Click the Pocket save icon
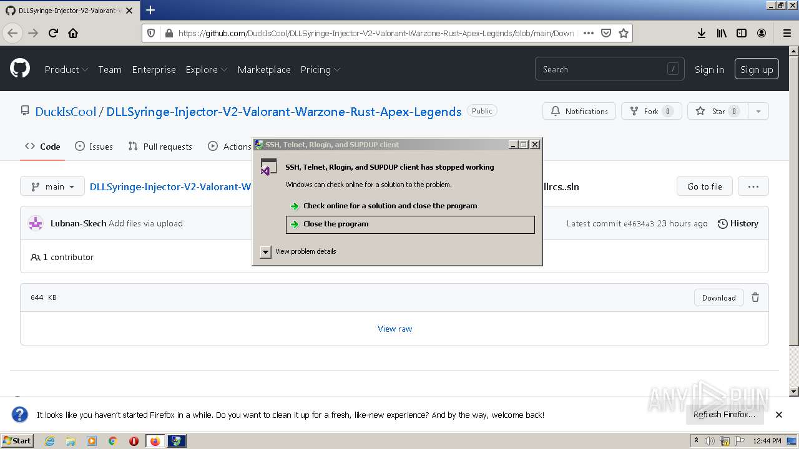 pyautogui.click(x=605, y=33)
